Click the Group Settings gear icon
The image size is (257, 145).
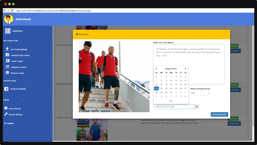pyautogui.click(x=6, y=108)
